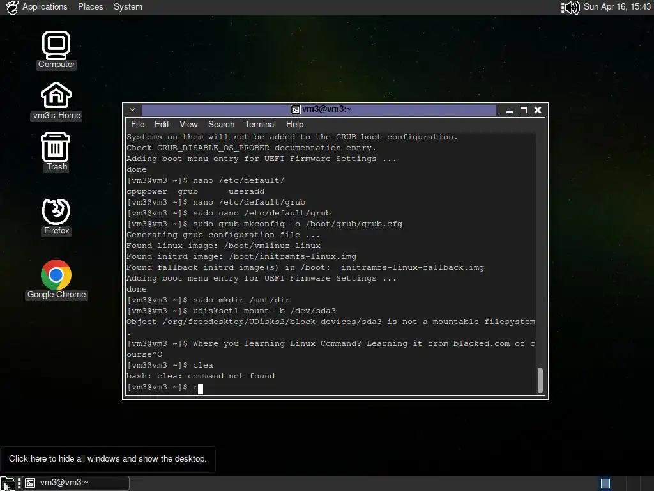Open the terminal Help menu

(294, 125)
